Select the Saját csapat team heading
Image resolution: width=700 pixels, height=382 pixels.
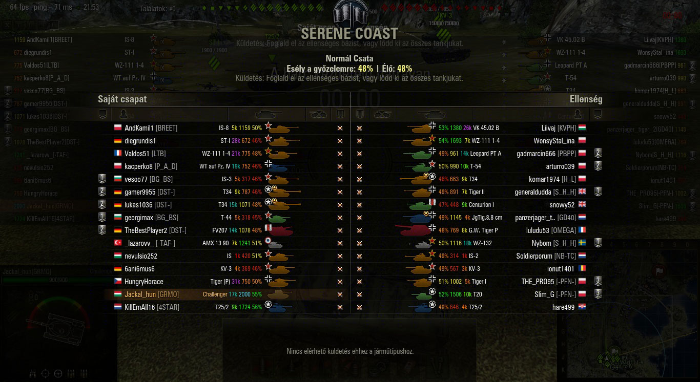(x=122, y=99)
